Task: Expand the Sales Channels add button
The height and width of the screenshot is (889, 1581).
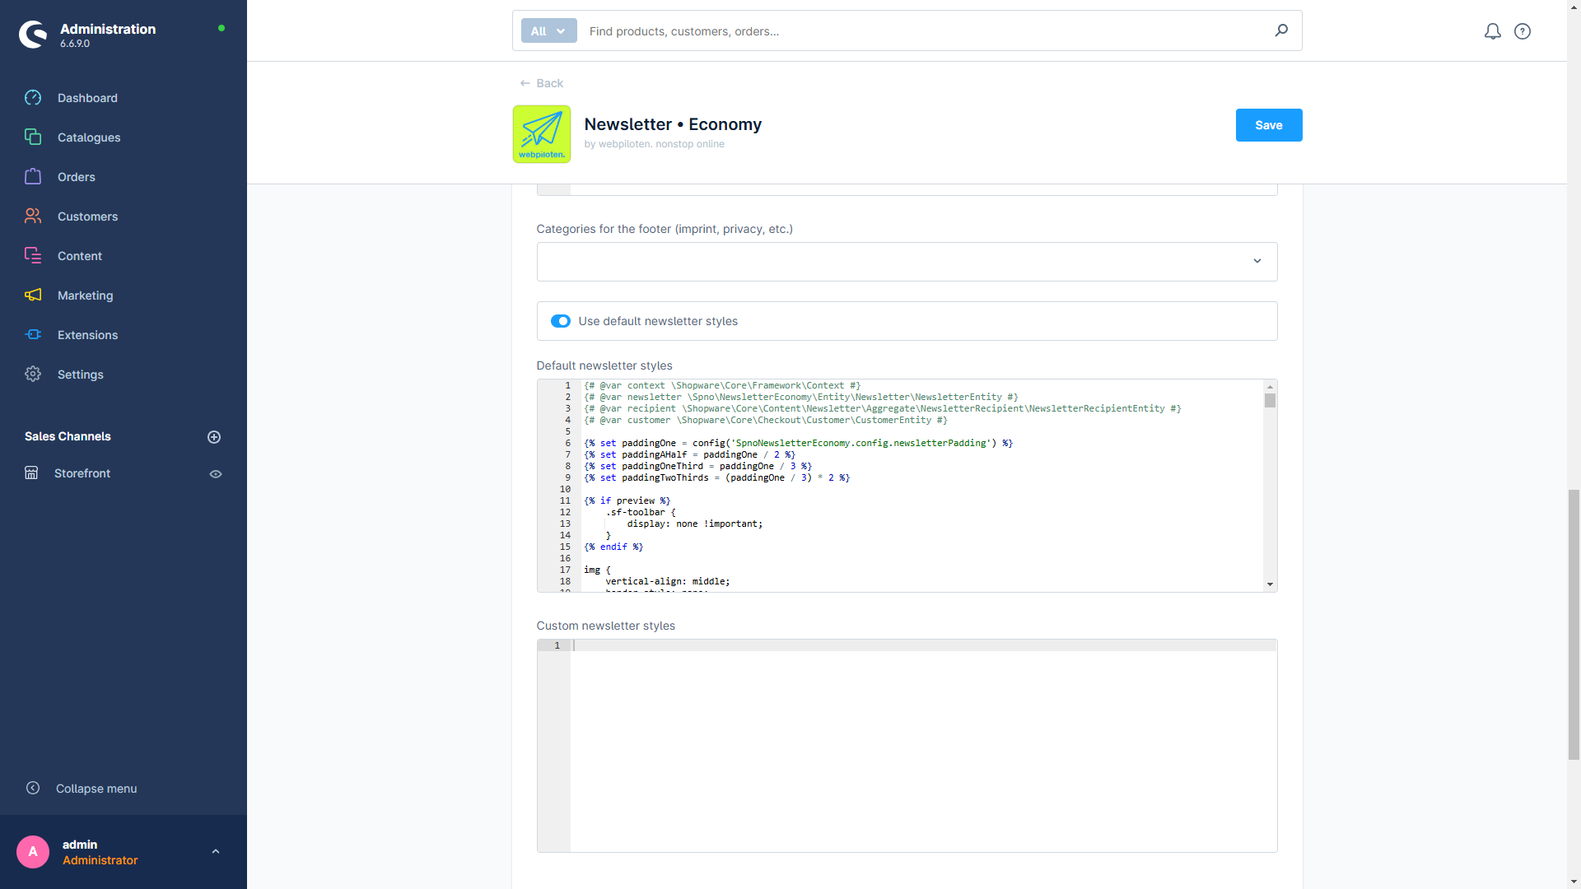Action: [214, 437]
